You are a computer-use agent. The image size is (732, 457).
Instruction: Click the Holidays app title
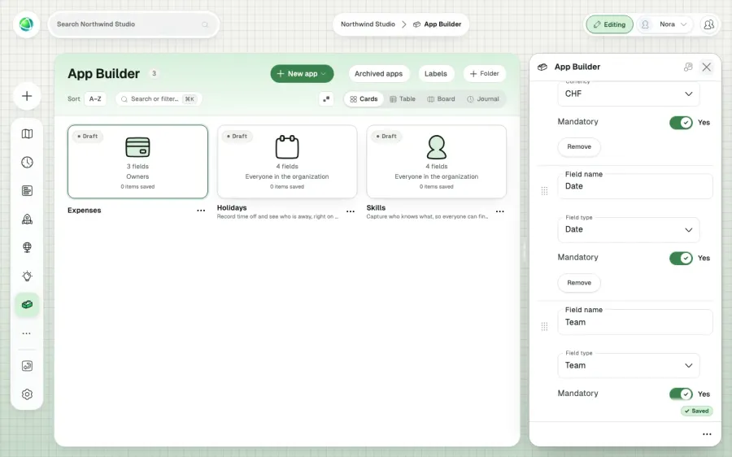[232, 207]
